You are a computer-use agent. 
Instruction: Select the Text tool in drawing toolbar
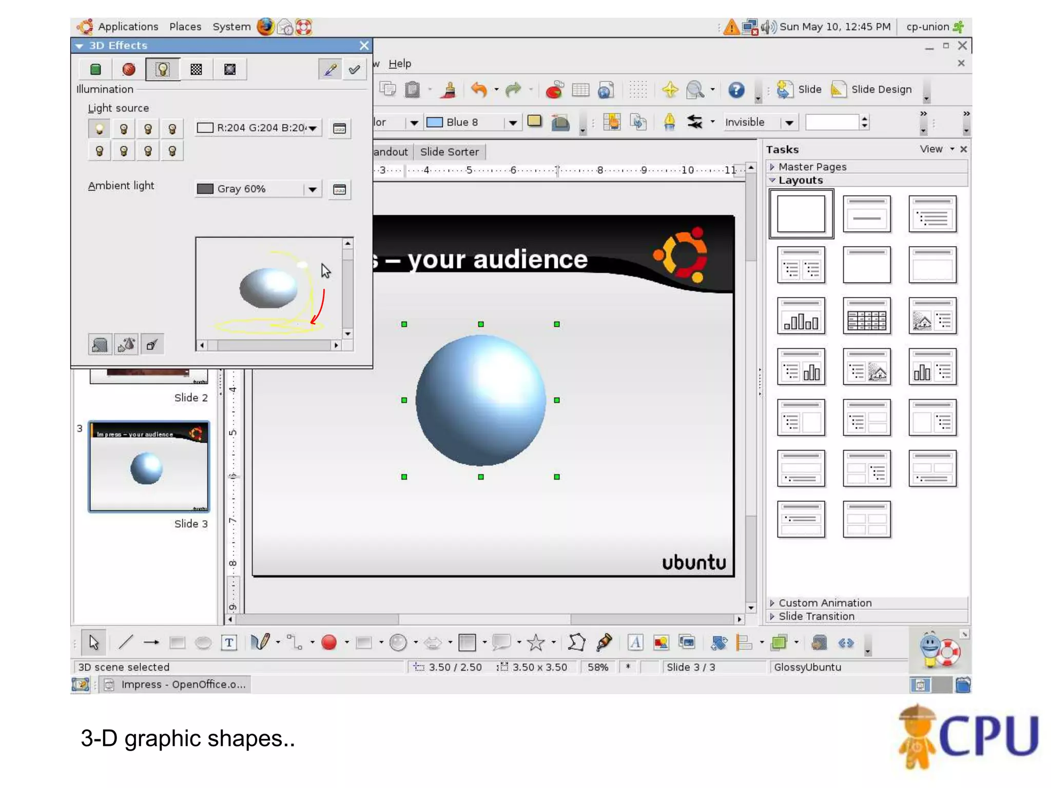229,642
